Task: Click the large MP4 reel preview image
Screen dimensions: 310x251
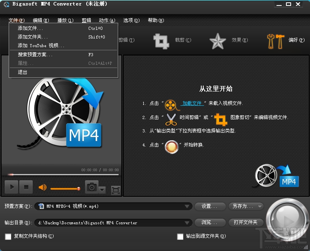Action: click(60, 114)
